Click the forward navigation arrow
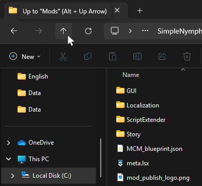202x186 pixels. 39,31
